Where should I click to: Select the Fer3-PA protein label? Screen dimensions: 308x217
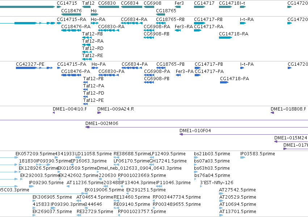point(185,71)
